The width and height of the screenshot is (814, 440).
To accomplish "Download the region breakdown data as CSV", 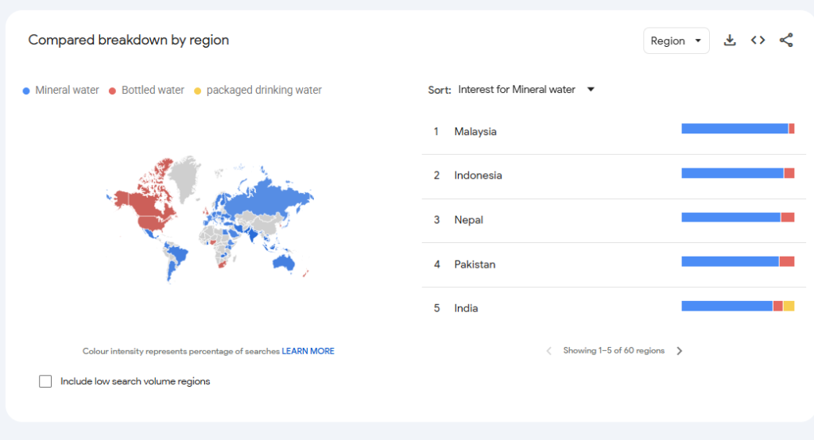I will click(x=730, y=41).
